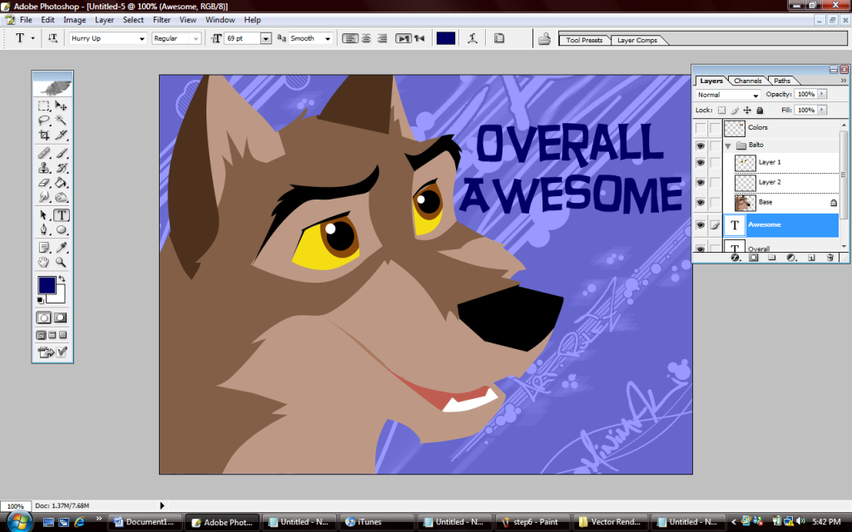Select the Crop tool
Screen dimensions: 852x532
pyautogui.click(x=44, y=135)
